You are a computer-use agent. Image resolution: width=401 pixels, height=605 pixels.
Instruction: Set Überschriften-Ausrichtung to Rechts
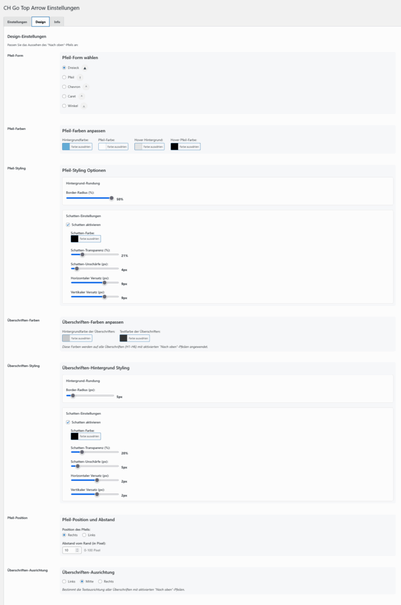[100, 581]
